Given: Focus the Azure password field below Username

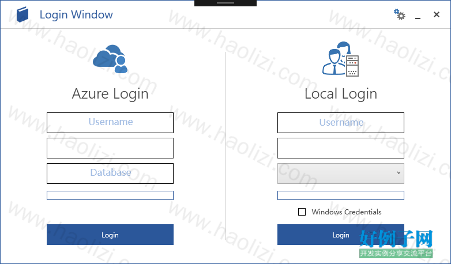Looking at the screenshot, I should tap(110, 148).
